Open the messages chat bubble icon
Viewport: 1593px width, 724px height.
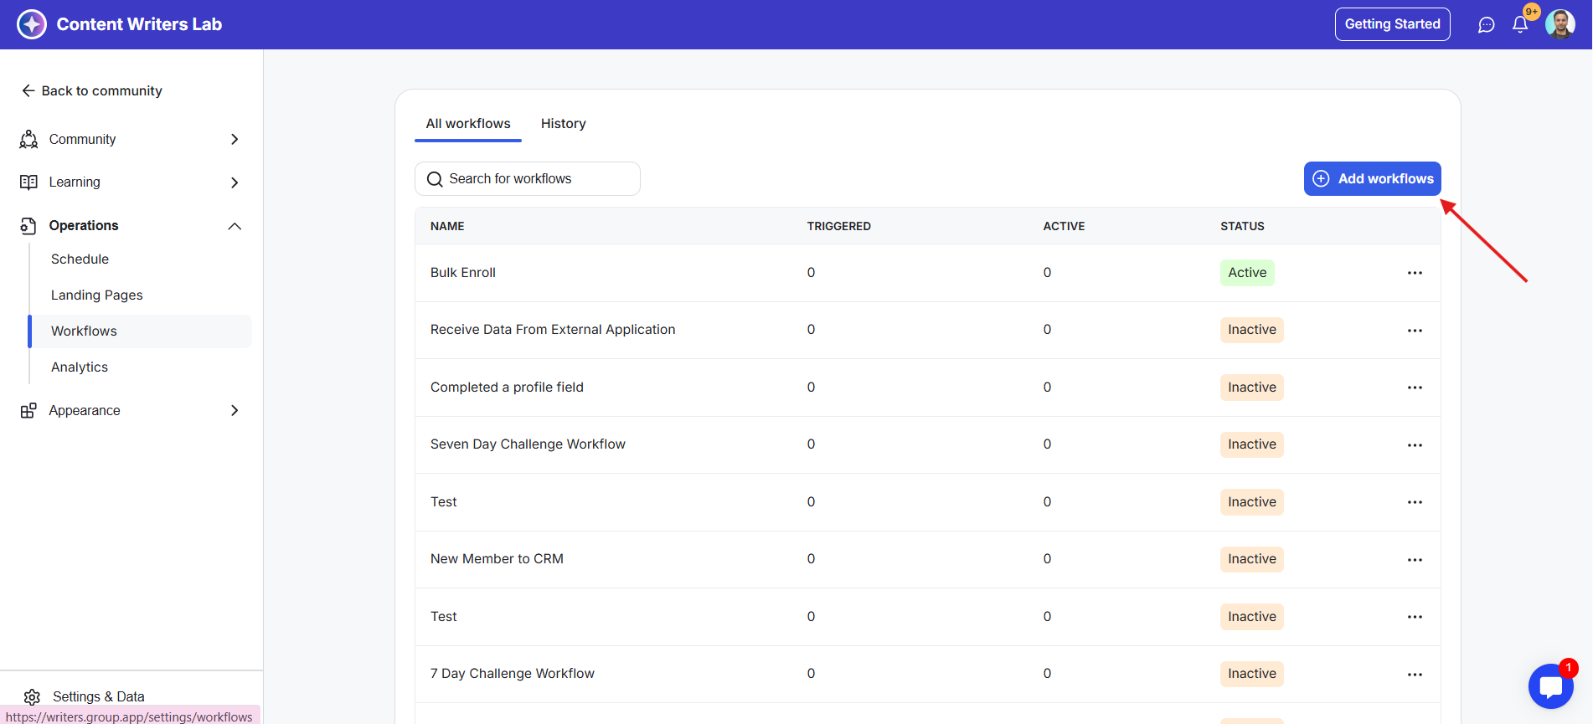pyautogui.click(x=1486, y=25)
